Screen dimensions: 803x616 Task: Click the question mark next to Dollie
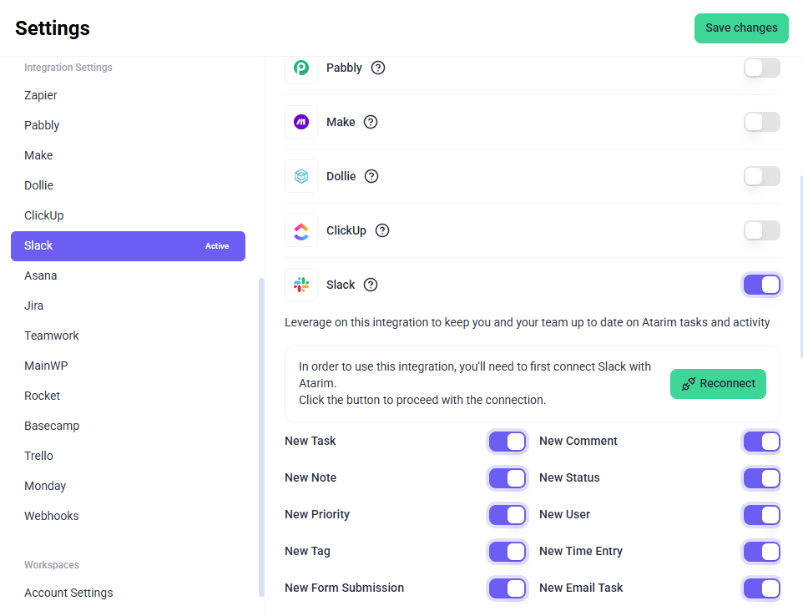tap(371, 176)
